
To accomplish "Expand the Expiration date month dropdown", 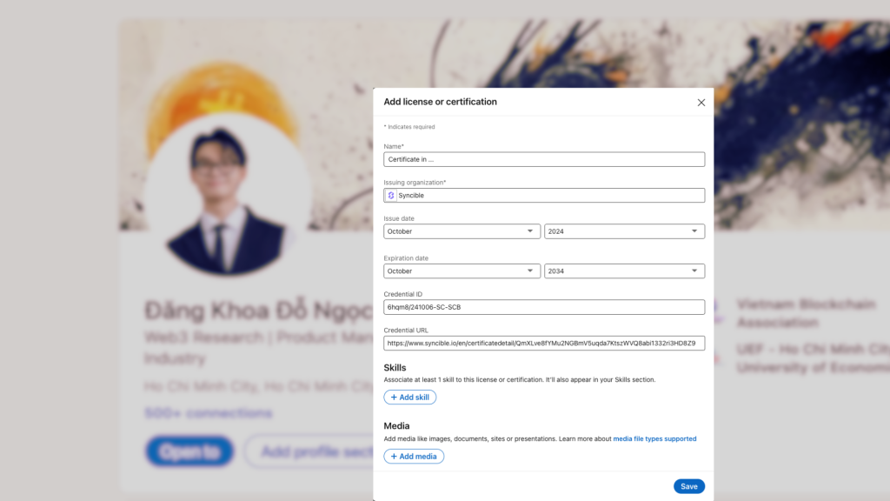I will tap(462, 271).
